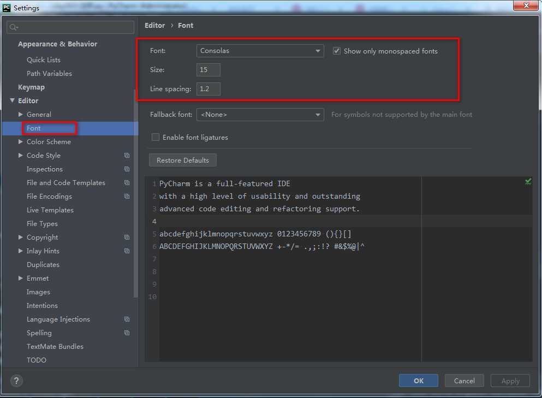Viewport: 542px width, 398px height.
Task: Click the green checkmark in the preview
Action: pos(528,182)
